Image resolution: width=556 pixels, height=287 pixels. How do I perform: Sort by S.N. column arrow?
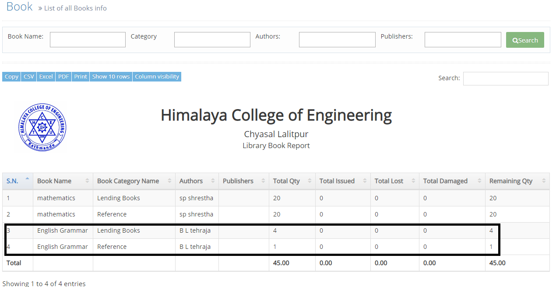tap(27, 179)
